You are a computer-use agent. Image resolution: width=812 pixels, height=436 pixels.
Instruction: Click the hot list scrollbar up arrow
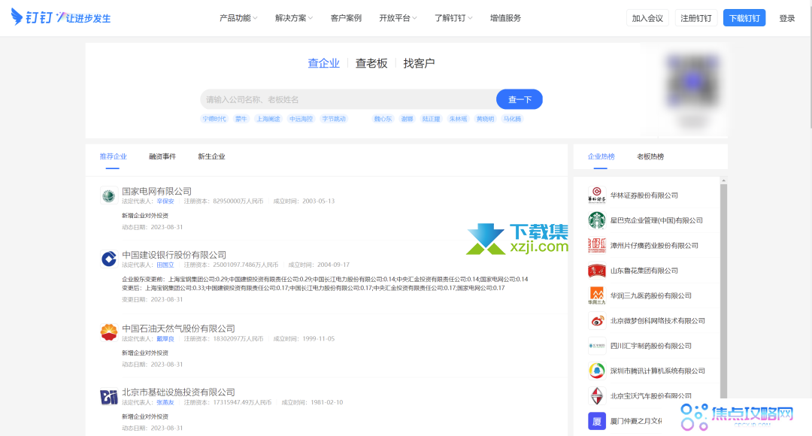tap(723, 180)
